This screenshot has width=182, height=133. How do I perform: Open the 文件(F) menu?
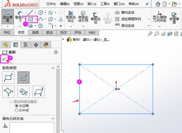[51, 4]
